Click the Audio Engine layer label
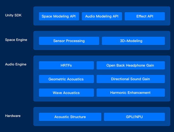 16,64
